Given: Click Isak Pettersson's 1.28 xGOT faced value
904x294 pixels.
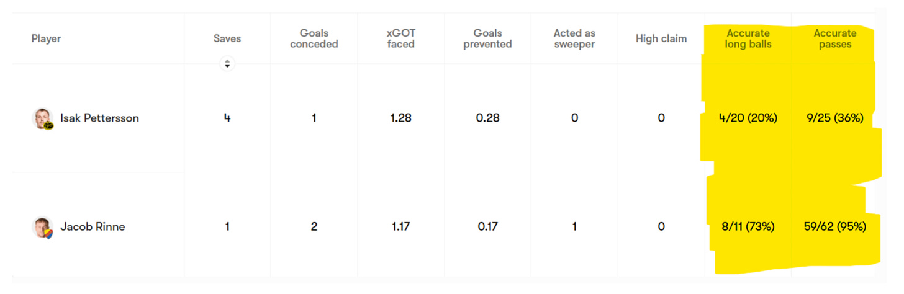Looking at the screenshot, I should (401, 118).
